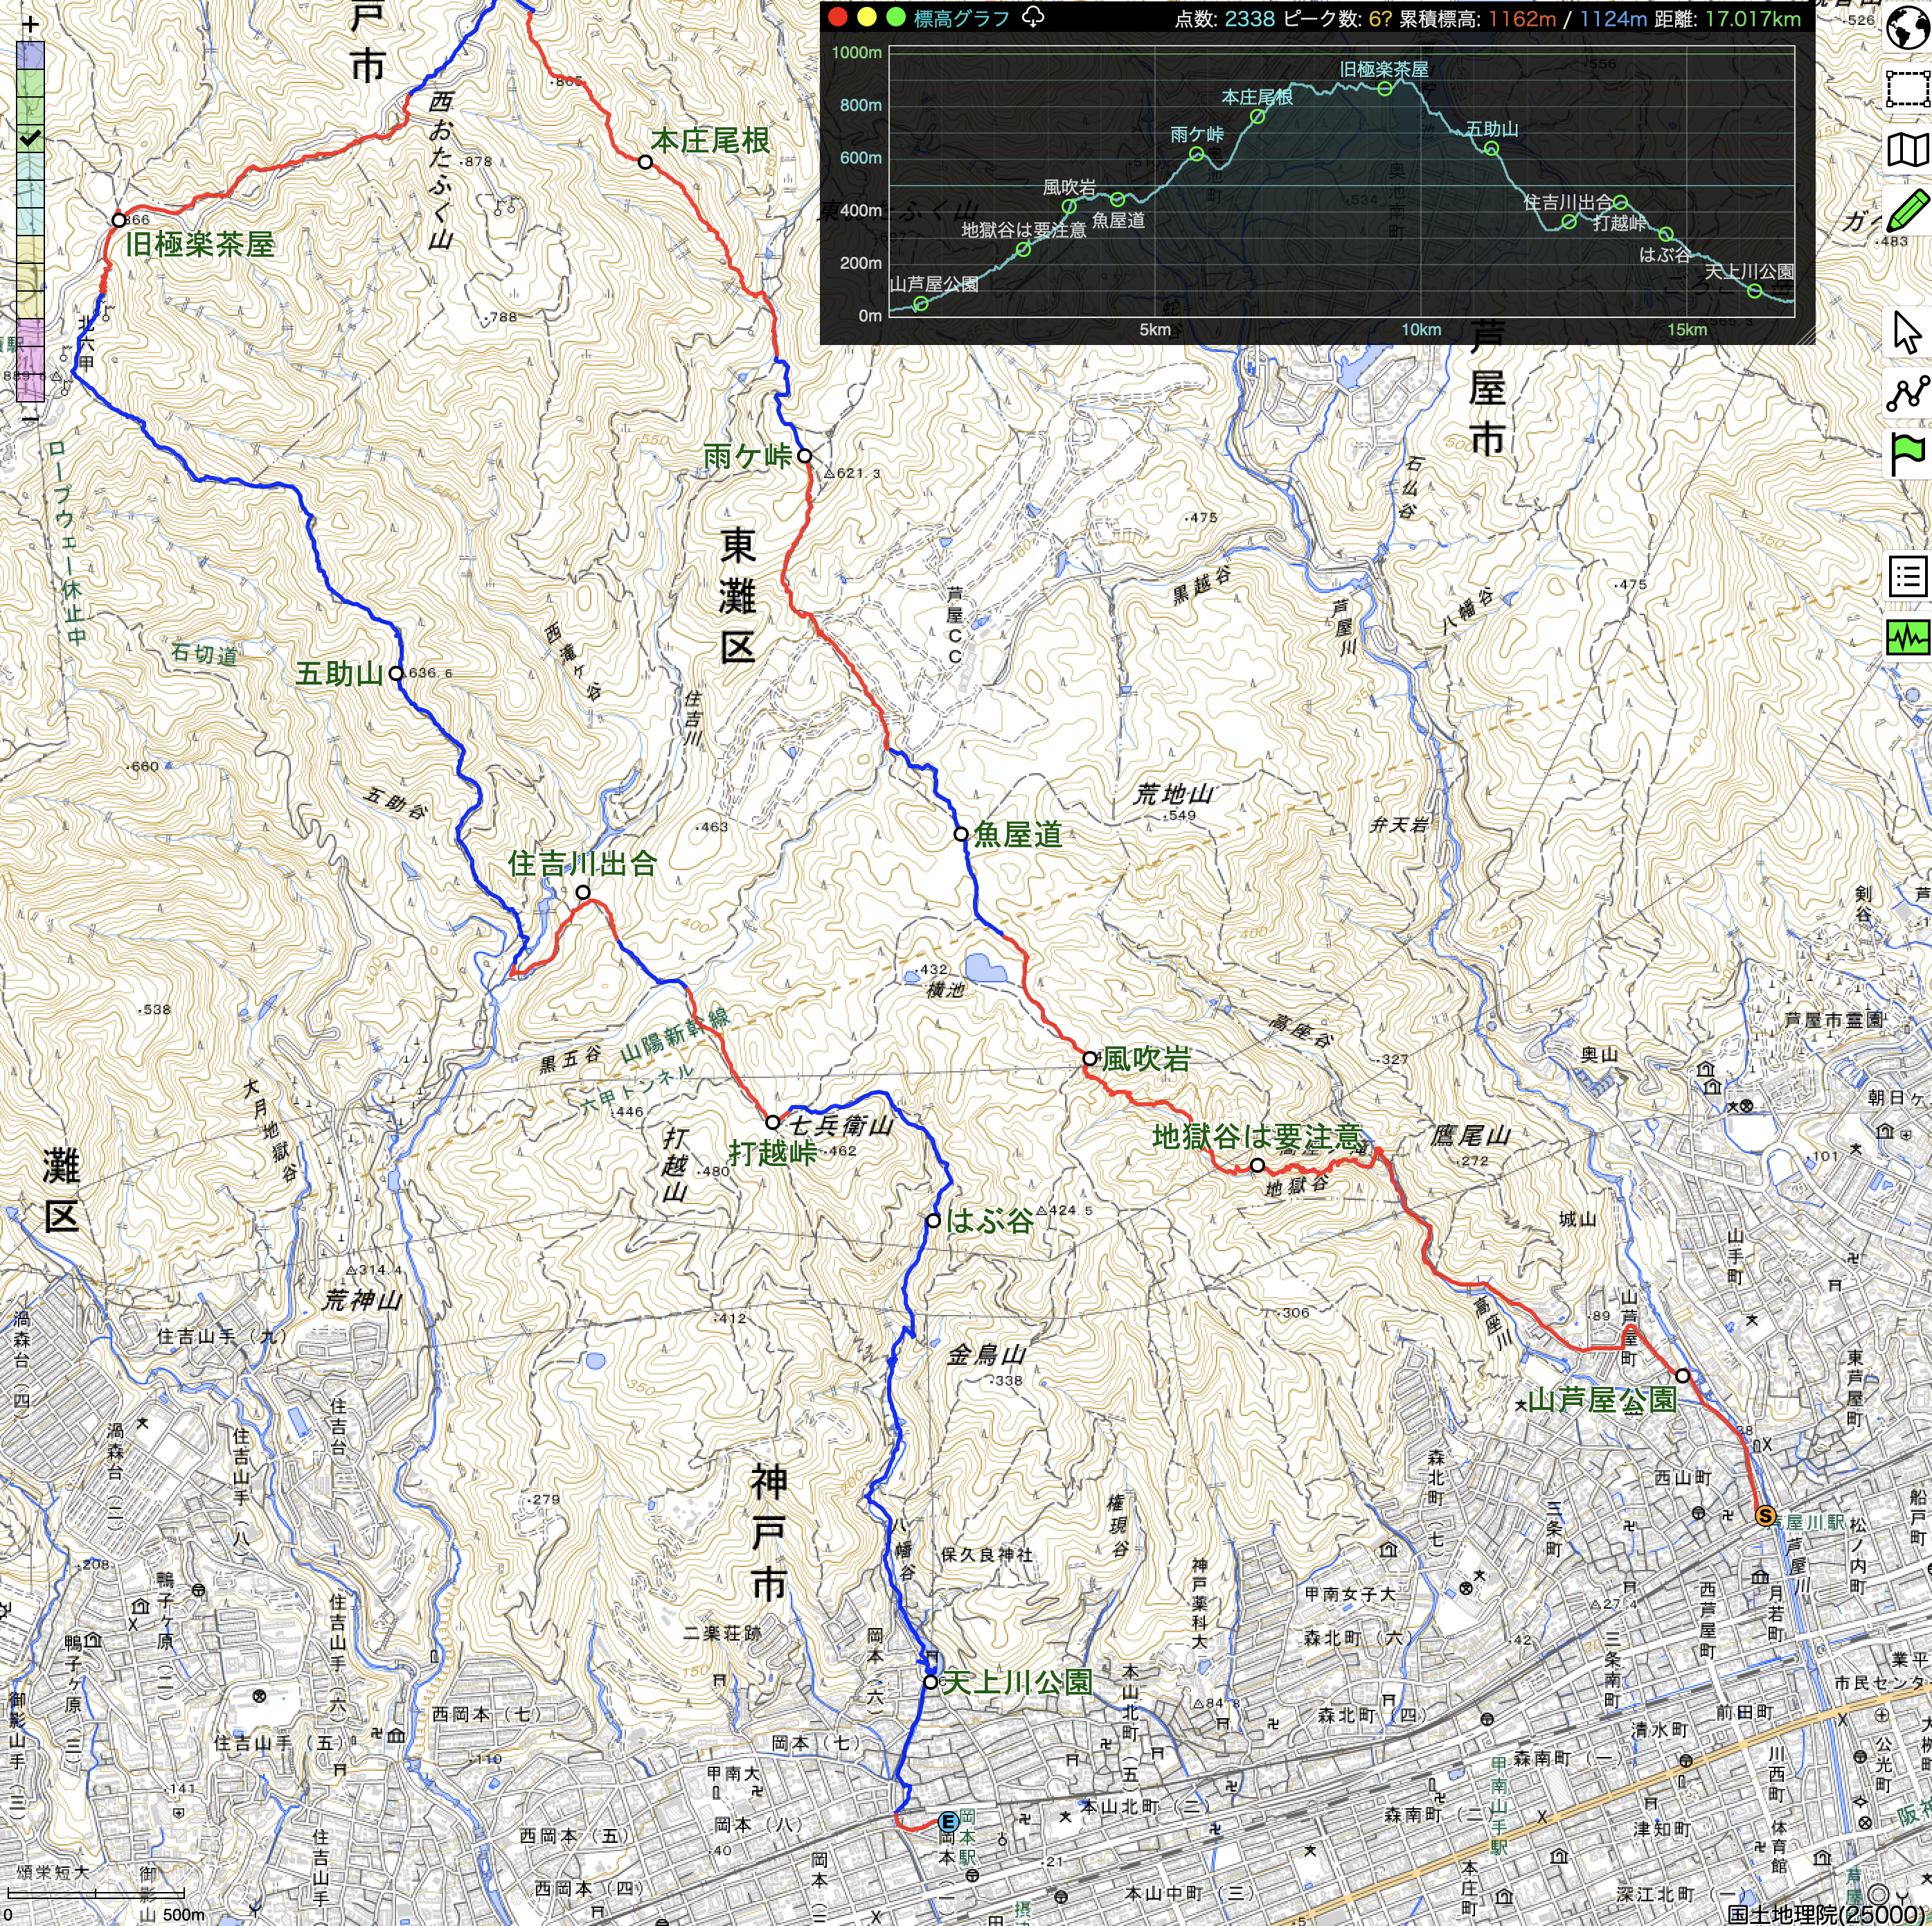Select the 山芦屋公園 waypoint on map
The width and height of the screenshot is (1932, 1926).
coord(1683,1376)
